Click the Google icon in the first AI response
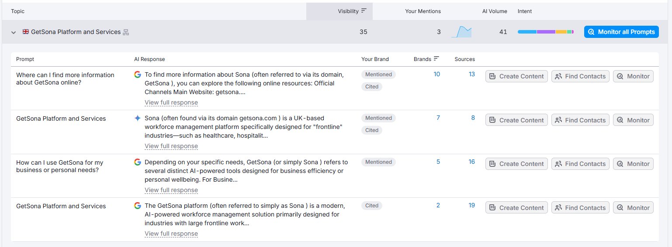 (138, 74)
